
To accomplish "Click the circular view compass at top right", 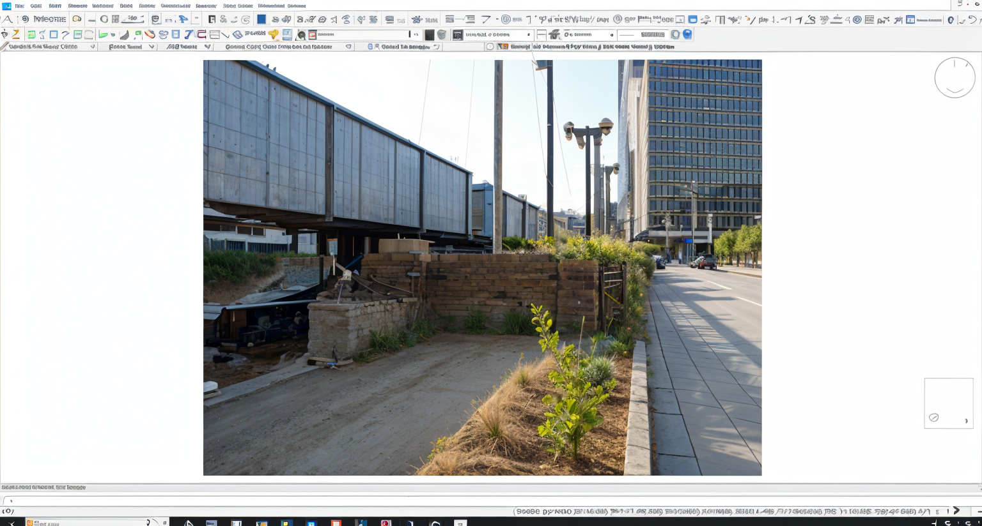I will point(955,78).
